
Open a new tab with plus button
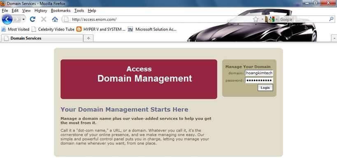pyautogui.click(x=88, y=38)
